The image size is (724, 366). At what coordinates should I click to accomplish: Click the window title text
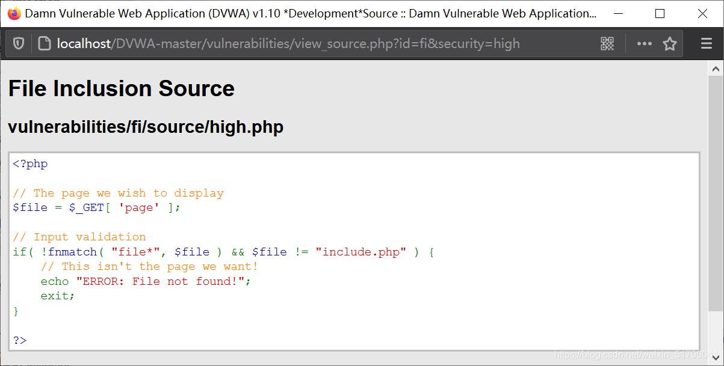click(311, 13)
